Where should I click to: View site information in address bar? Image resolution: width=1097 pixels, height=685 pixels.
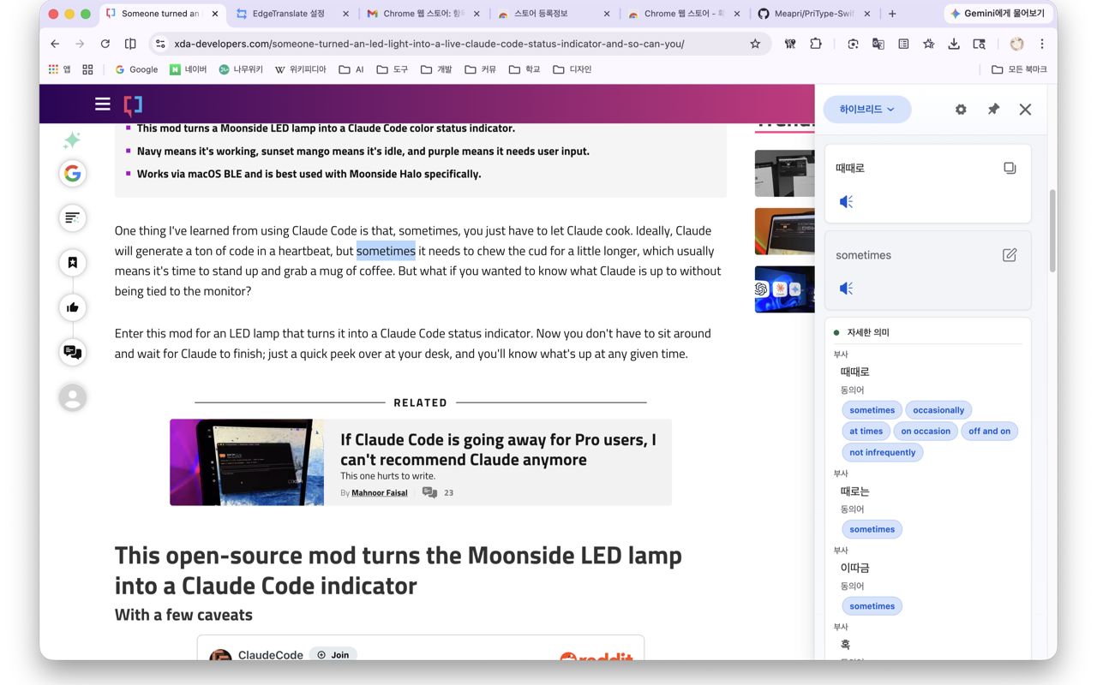(160, 44)
